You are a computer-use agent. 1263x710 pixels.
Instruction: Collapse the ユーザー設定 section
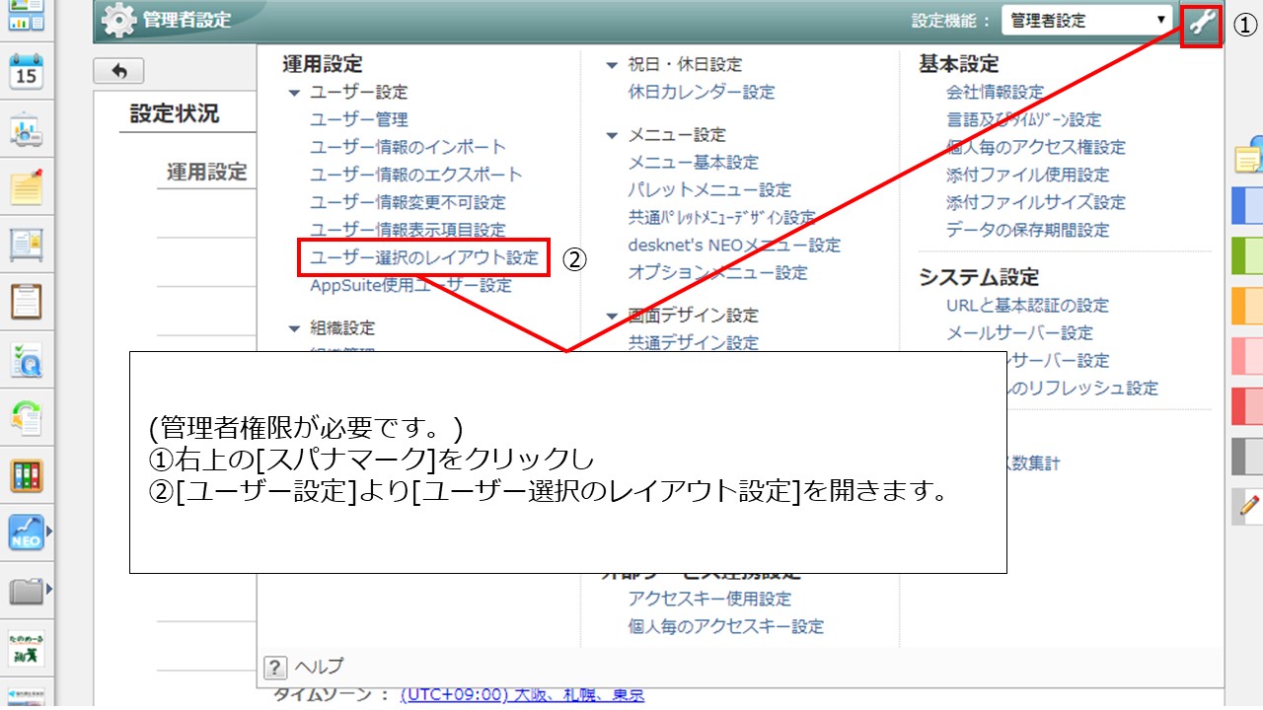pos(293,93)
